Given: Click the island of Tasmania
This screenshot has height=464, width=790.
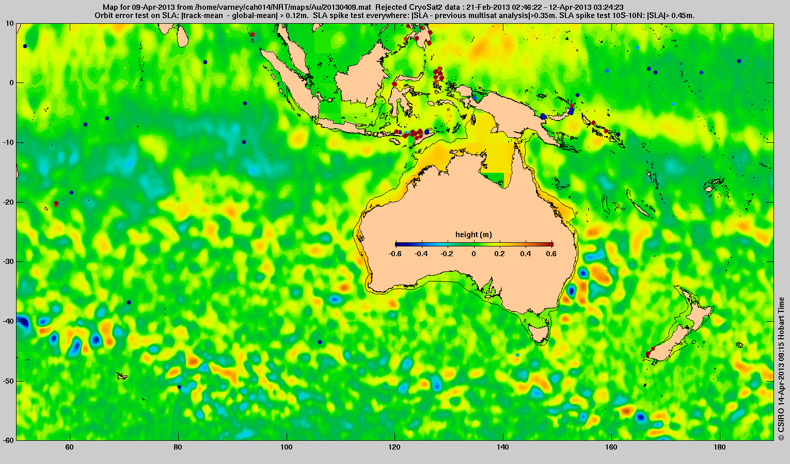Looking at the screenshot, I should [x=539, y=333].
